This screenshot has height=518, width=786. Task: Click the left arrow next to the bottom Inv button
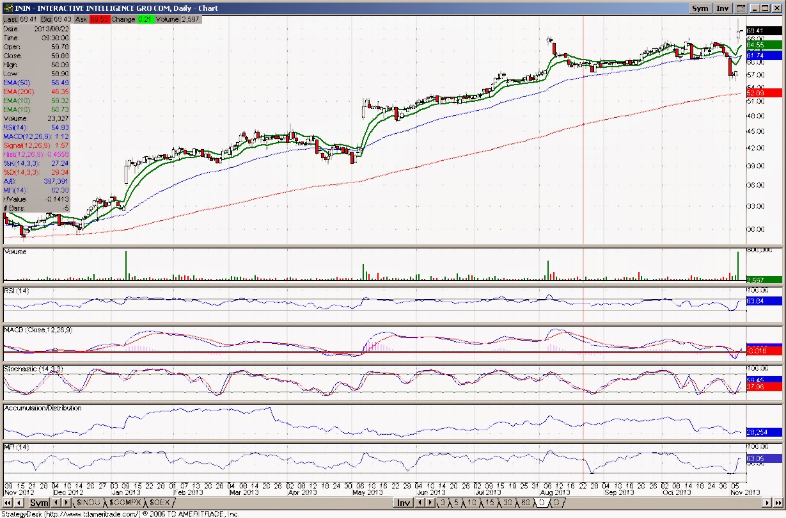click(x=419, y=503)
